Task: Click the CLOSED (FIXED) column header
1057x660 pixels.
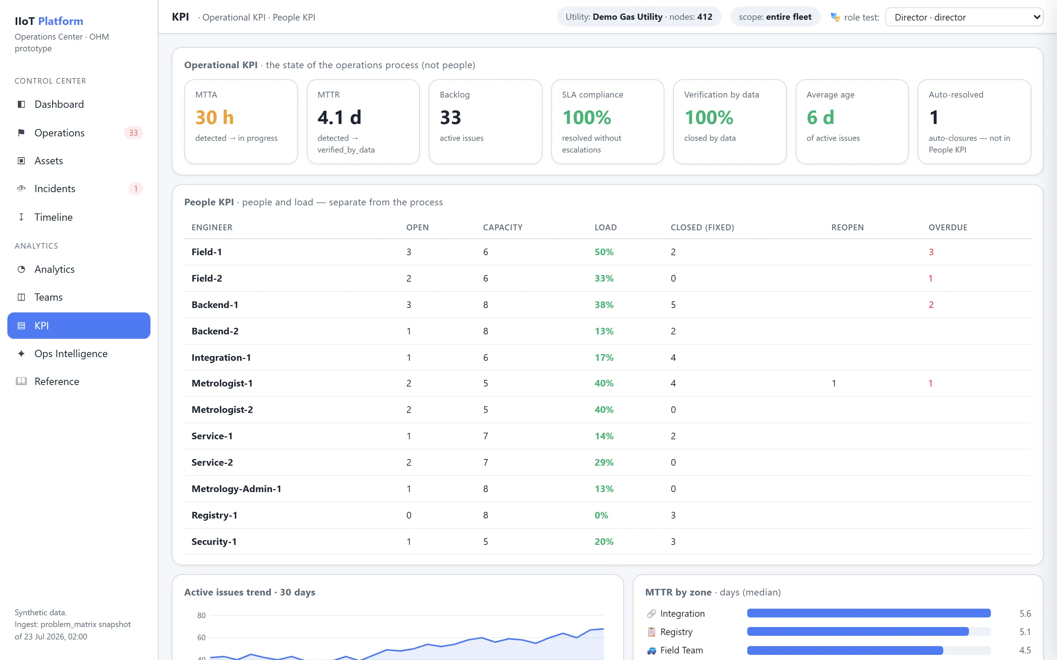Action: click(x=702, y=227)
